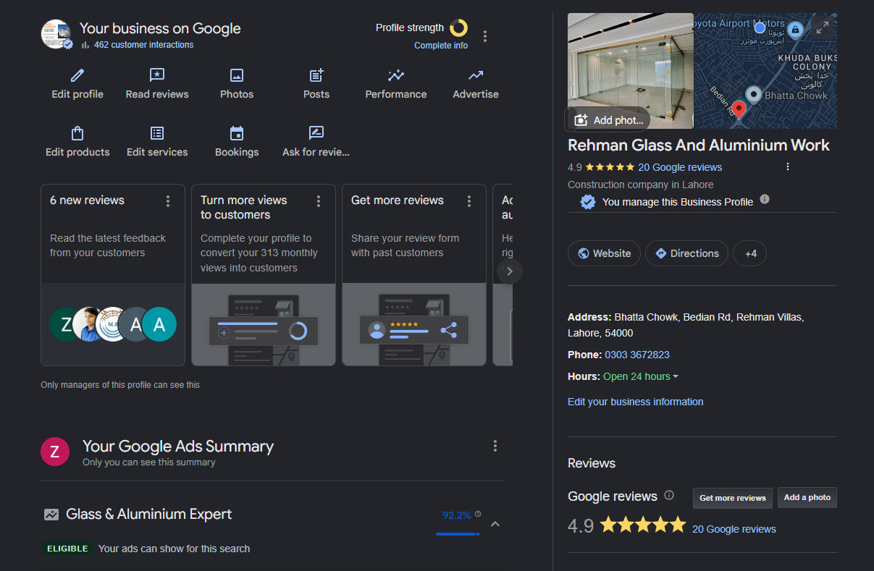Click the Bhatta Chowk address text
The height and width of the screenshot is (571, 874).
pos(686,325)
